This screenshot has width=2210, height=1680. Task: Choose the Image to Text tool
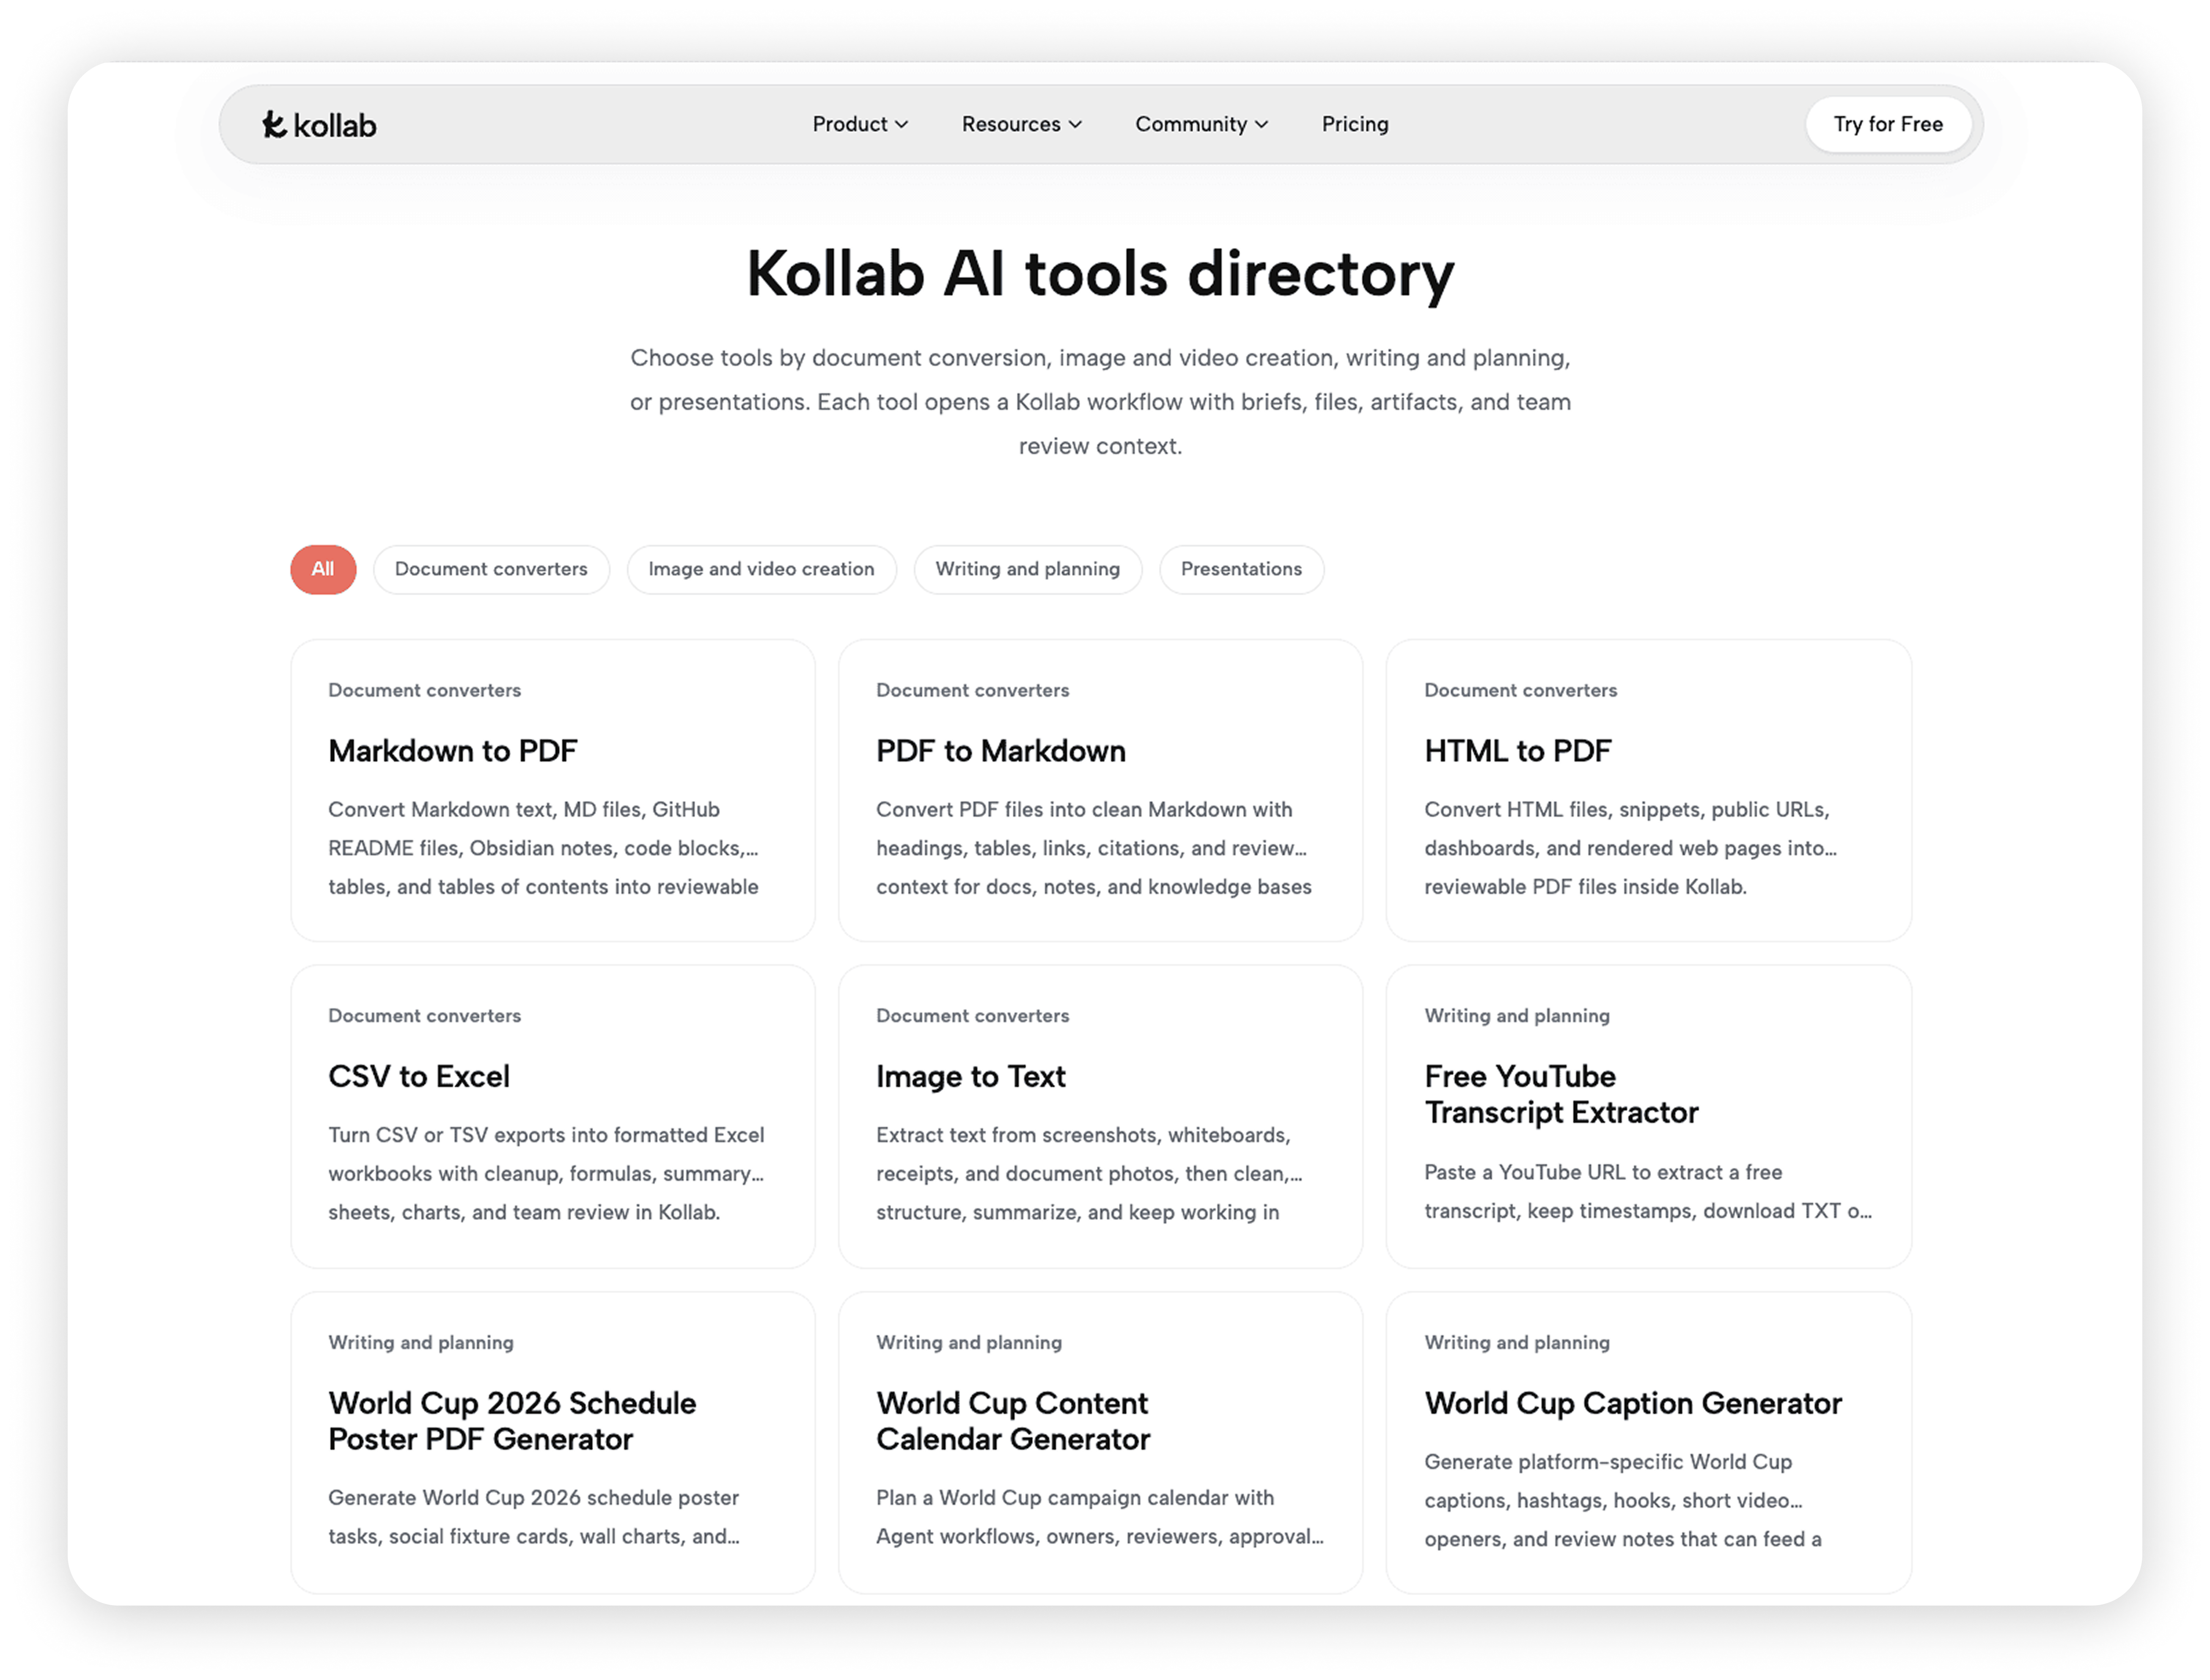point(1100,1117)
